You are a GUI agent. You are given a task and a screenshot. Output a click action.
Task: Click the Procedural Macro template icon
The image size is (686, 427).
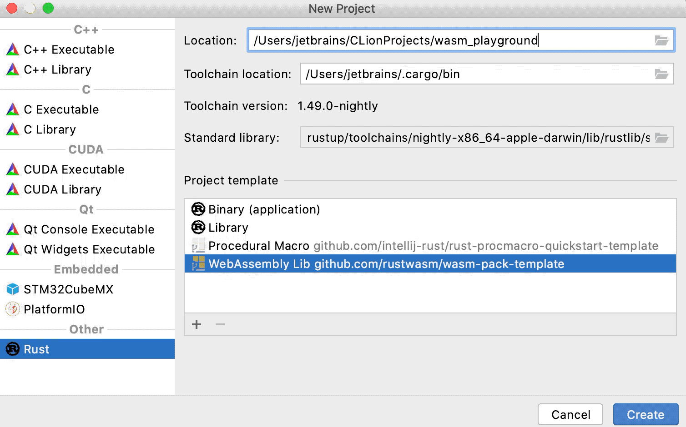point(198,245)
